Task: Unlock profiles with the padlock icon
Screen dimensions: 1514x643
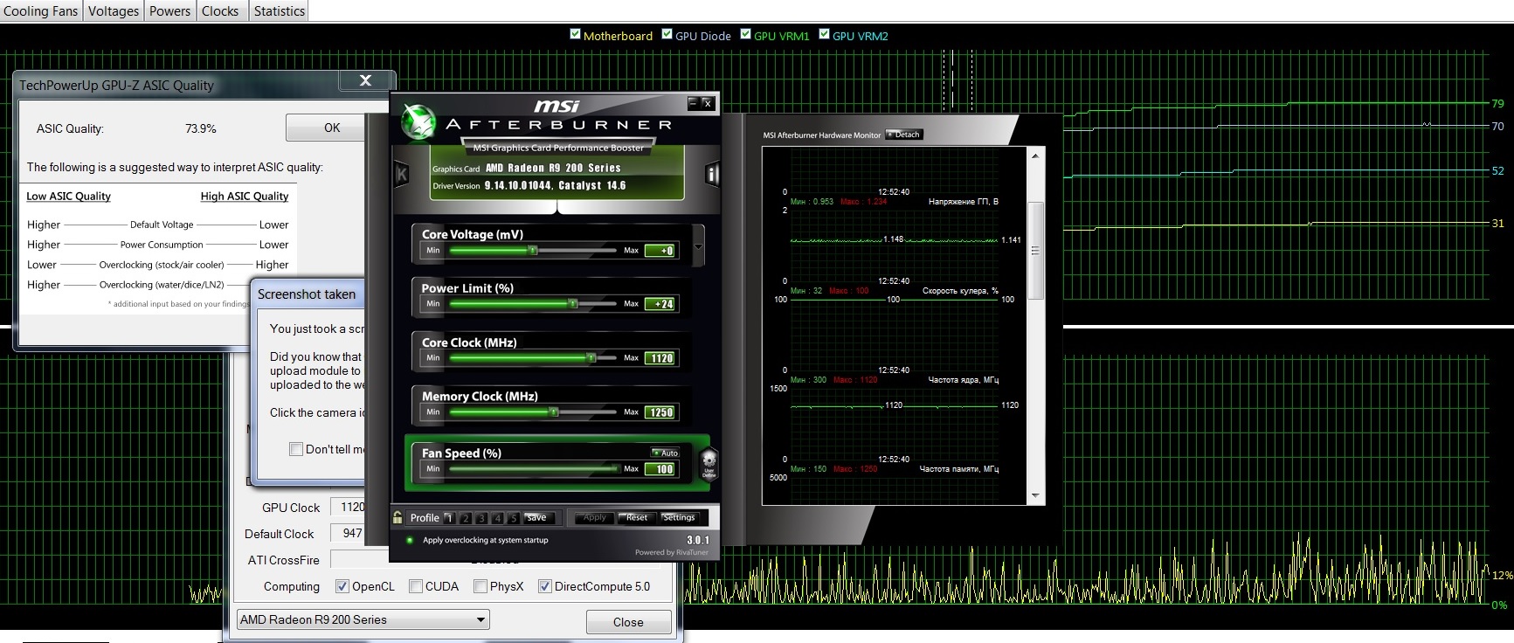Action: coord(398,517)
